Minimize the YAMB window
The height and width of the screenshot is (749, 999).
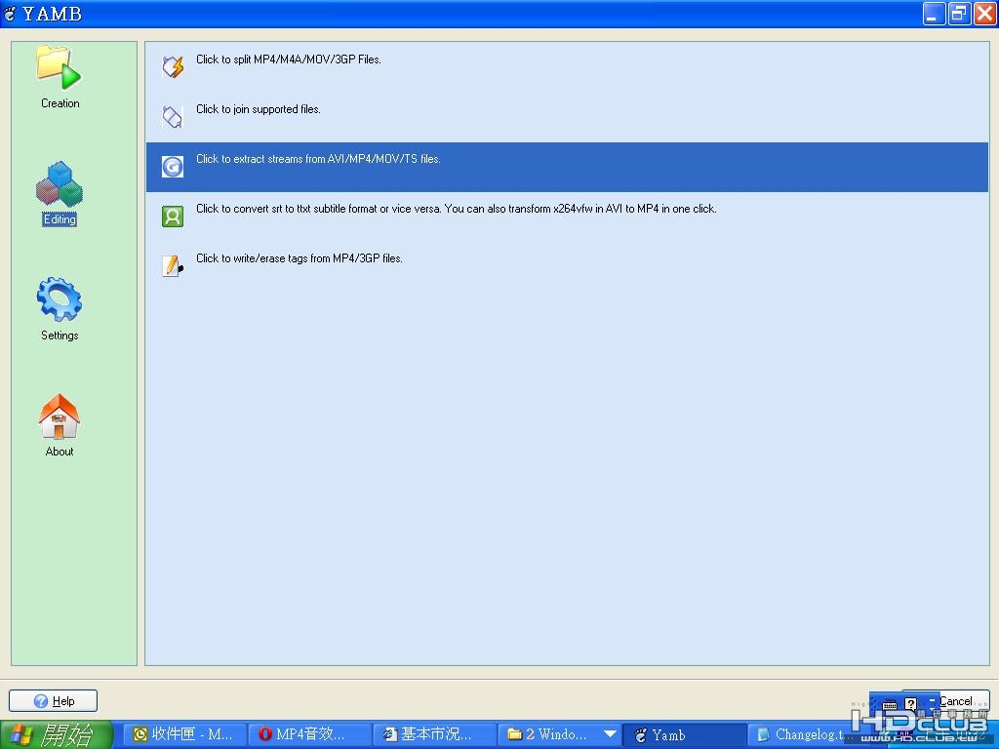(934, 14)
